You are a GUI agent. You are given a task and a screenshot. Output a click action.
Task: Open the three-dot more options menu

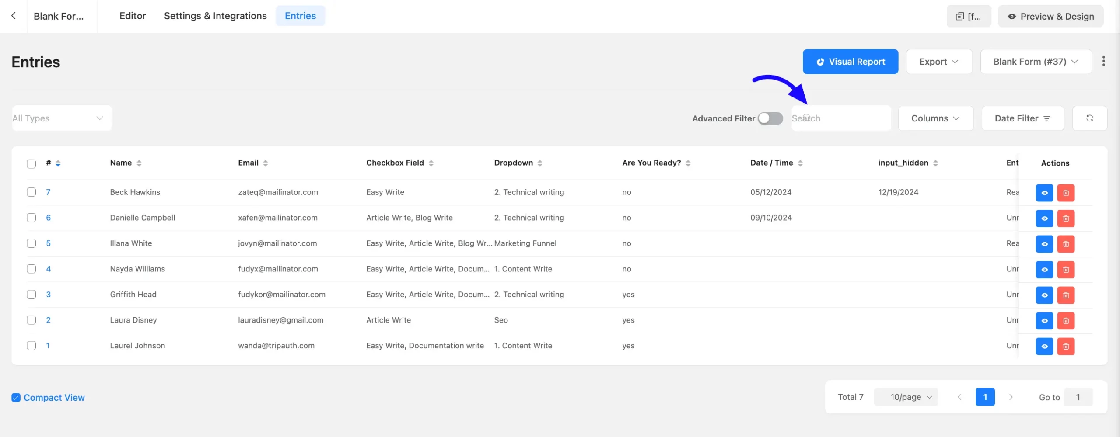(1103, 62)
